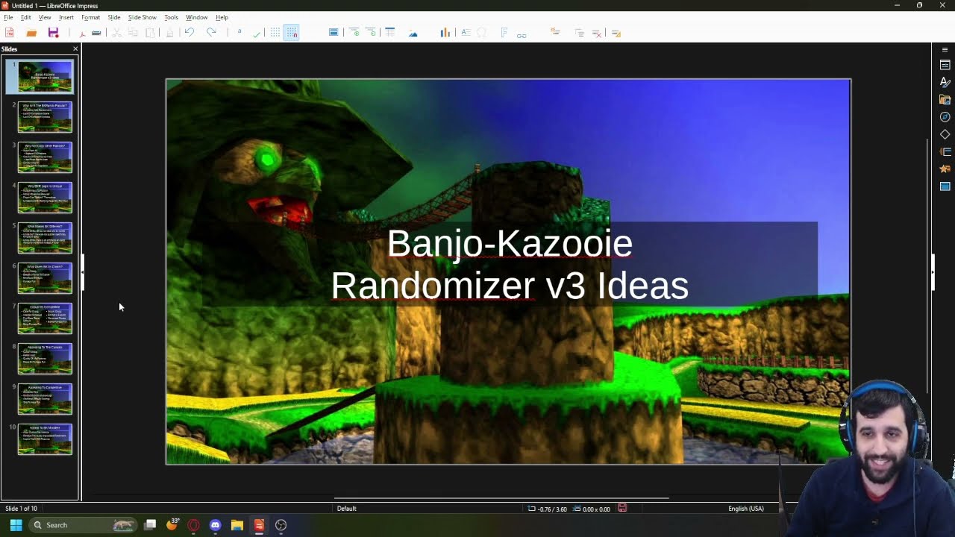Open the Display Views icon

[334, 33]
